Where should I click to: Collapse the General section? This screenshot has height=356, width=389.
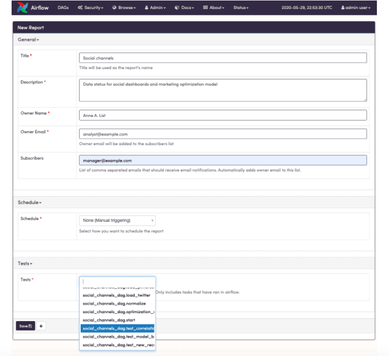tap(29, 40)
